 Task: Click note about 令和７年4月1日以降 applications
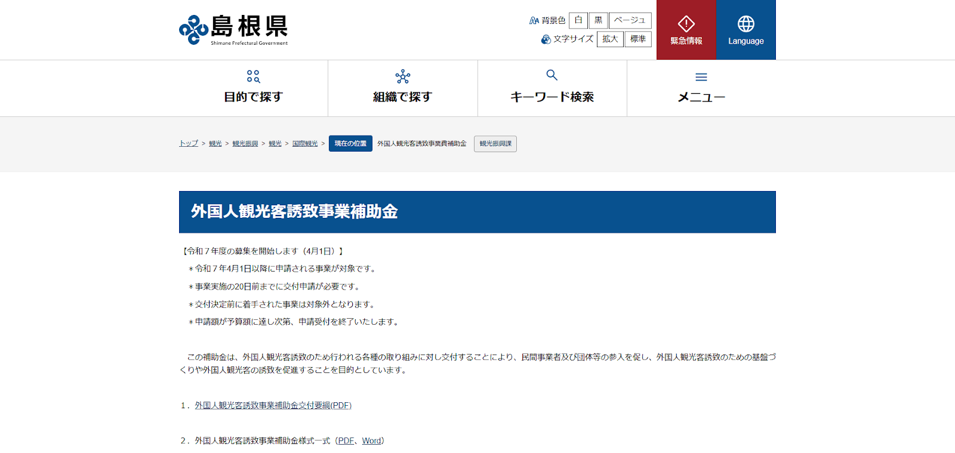click(283, 269)
